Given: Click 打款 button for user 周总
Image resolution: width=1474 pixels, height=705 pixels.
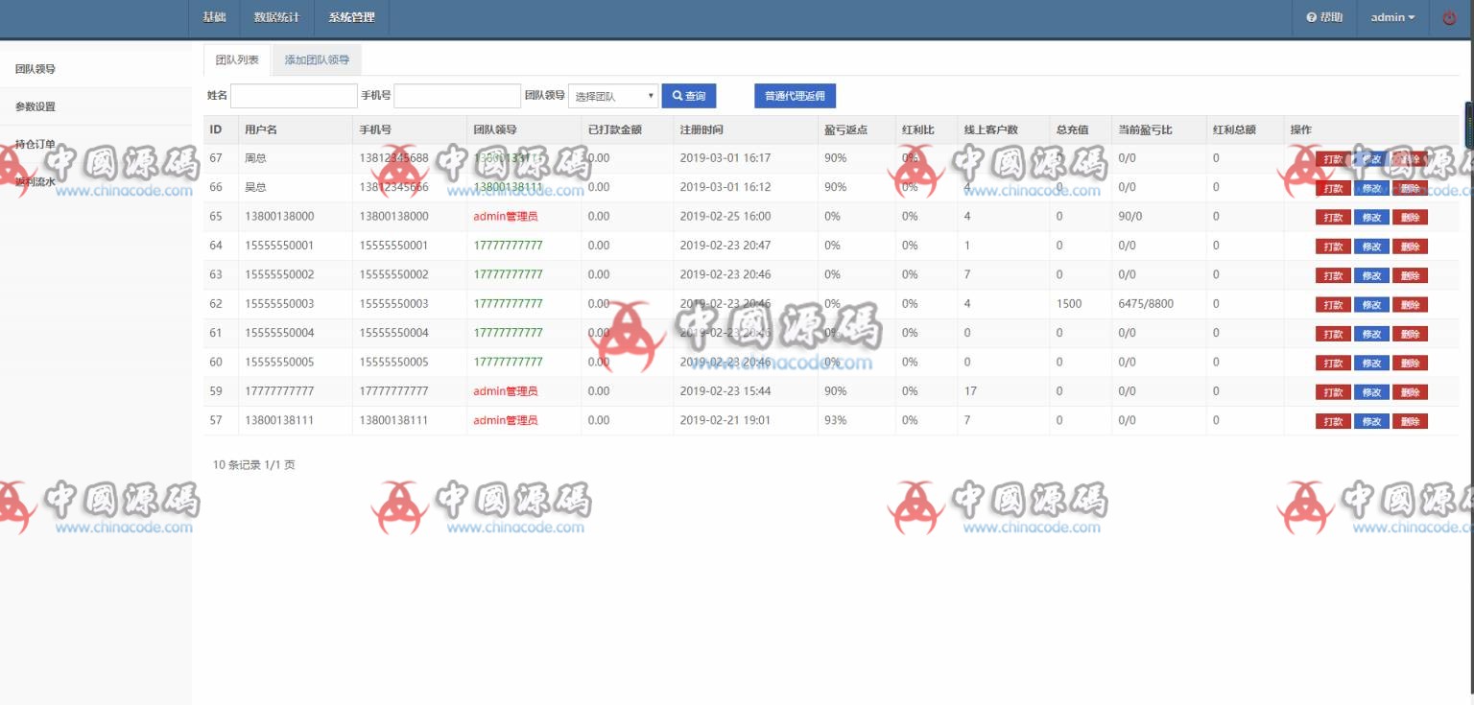Looking at the screenshot, I should tap(1332, 158).
